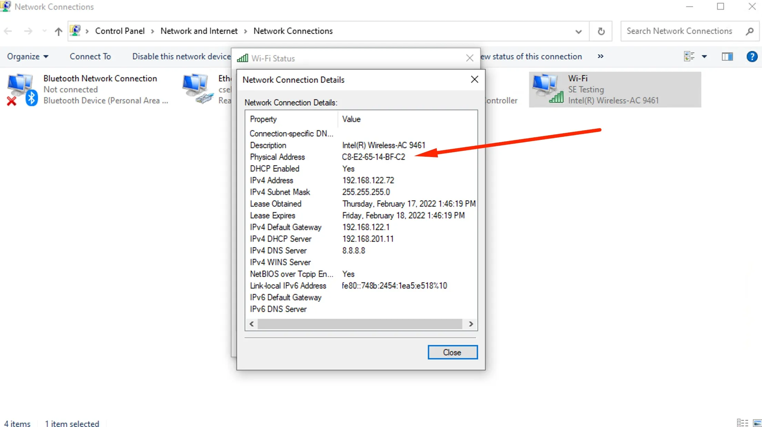762x427 pixels.
Task: Select the Ethernet adapter icon
Action: pos(197,89)
